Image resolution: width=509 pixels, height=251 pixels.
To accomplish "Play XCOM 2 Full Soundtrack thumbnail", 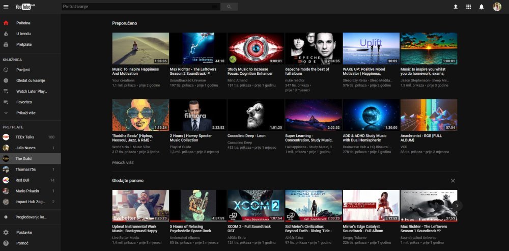I will (256, 206).
